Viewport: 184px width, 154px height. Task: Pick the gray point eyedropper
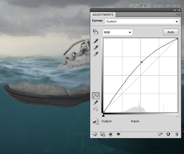pyautogui.click(x=96, y=48)
